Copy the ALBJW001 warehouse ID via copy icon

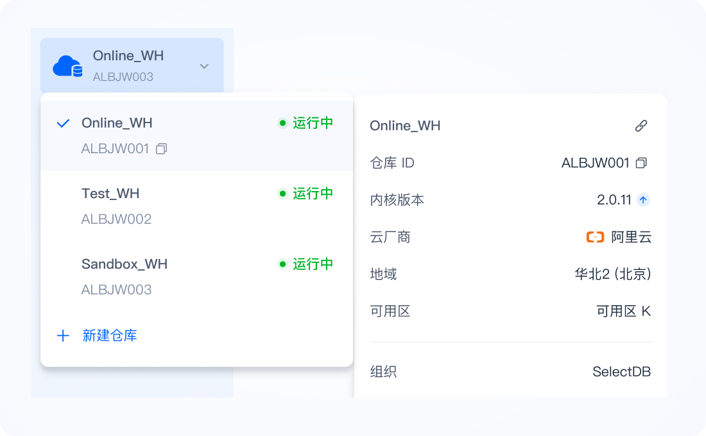point(161,148)
